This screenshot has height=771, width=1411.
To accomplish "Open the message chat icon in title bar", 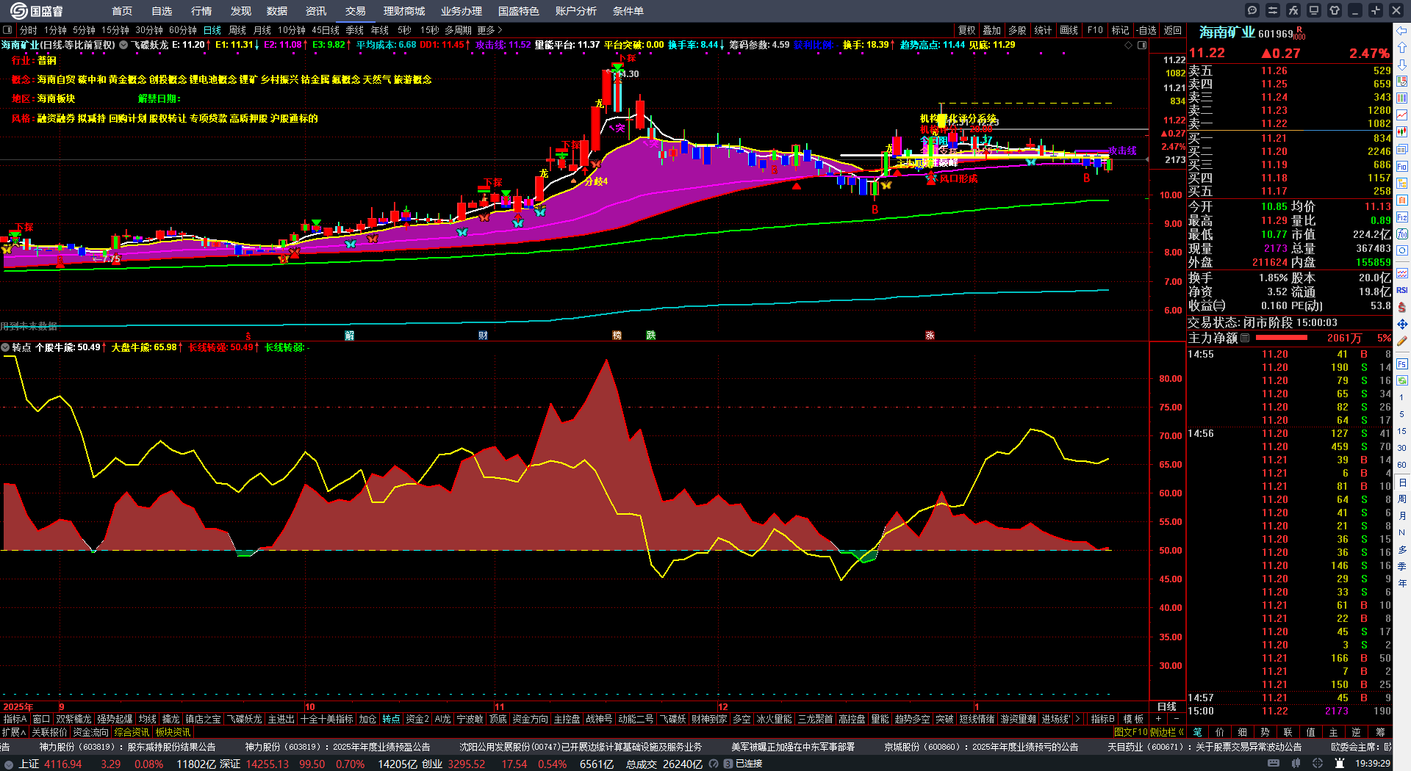I will pyautogui.click(x=1252, y=10).
